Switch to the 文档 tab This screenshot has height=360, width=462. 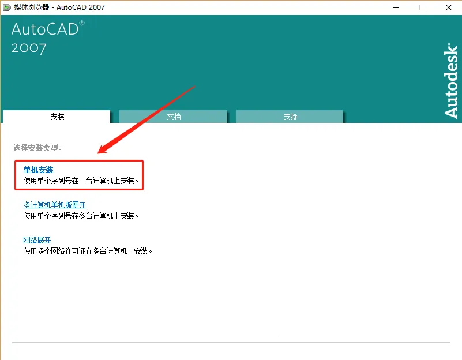coord(173,117)
